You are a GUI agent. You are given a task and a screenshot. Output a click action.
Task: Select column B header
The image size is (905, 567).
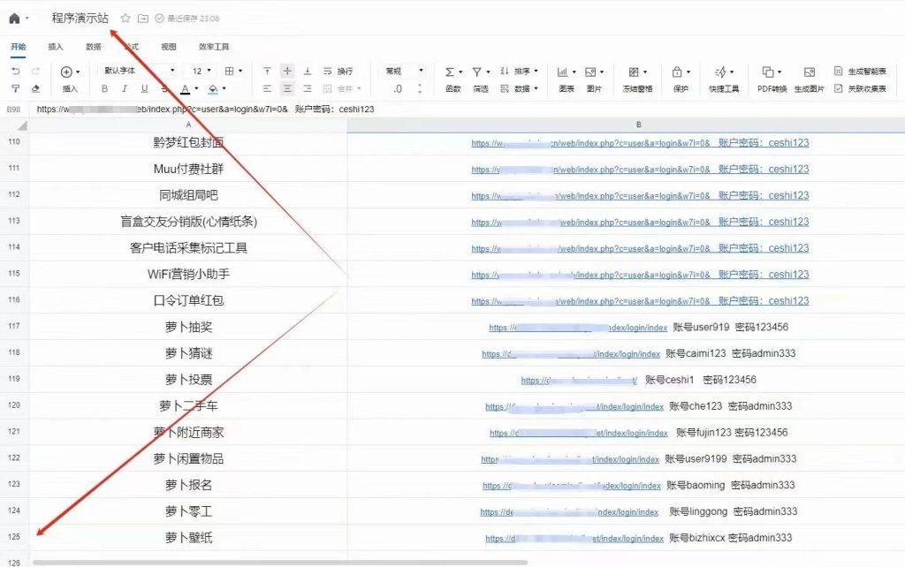tap(638, 125)
